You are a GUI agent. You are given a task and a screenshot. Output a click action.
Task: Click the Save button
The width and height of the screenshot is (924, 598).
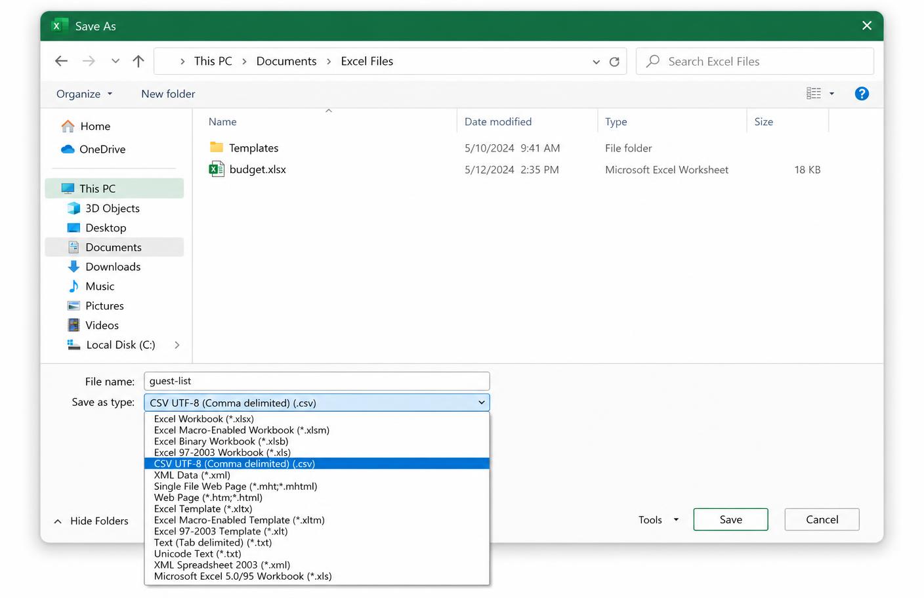click(x=730, y=519)
